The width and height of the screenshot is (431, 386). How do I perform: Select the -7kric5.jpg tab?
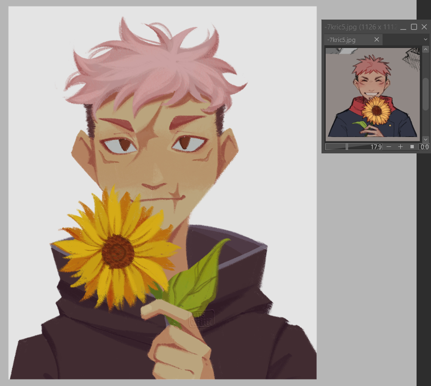[347, 40]
